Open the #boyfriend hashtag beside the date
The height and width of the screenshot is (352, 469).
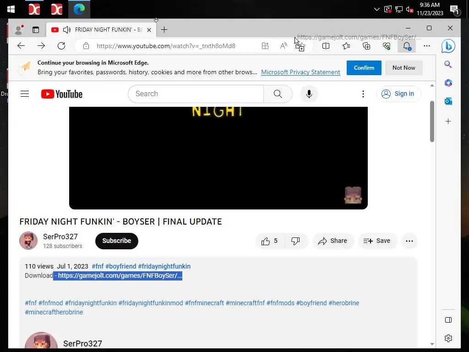coord(121,266)
